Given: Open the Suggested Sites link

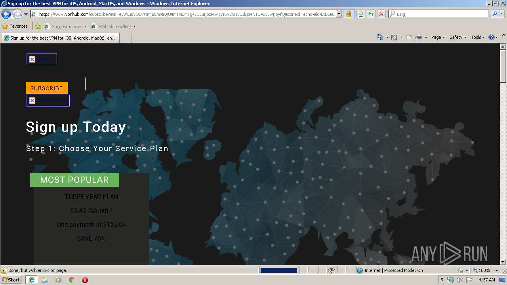Looking at the screenshot, I should click(x=65, y=27).
